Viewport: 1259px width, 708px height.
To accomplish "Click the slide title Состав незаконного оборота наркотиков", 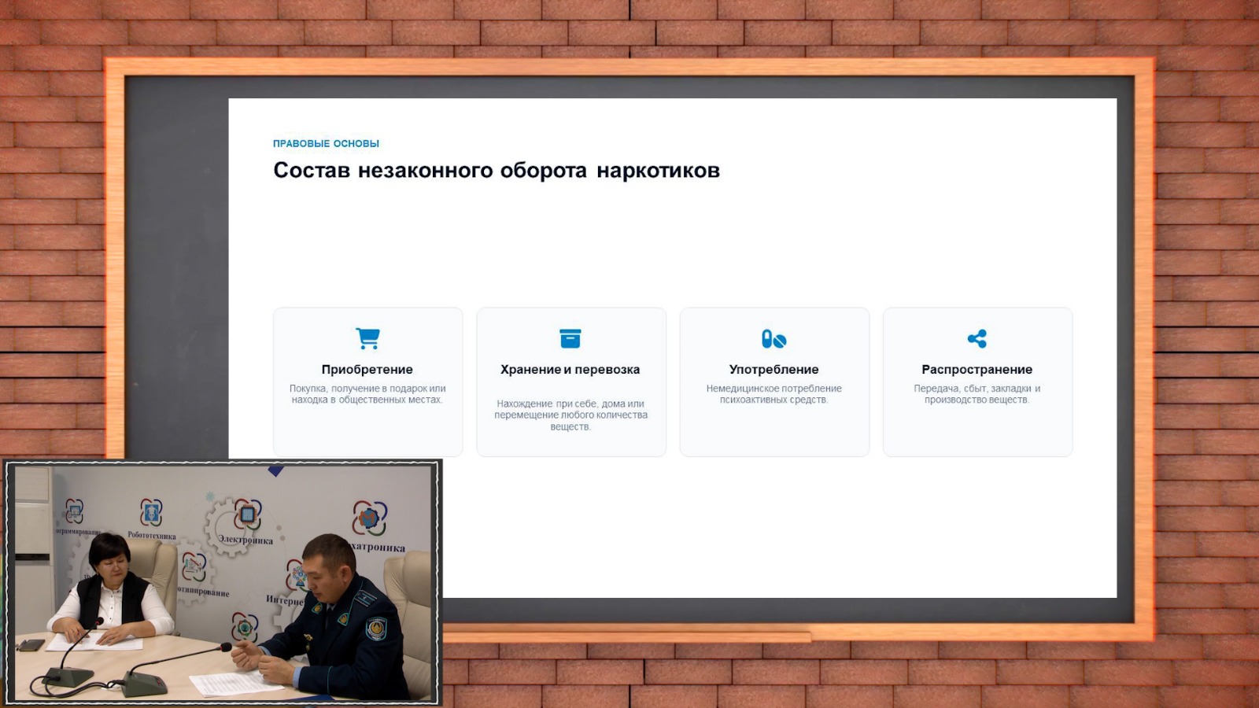I will pyautogui.click(x=497, y=171).
